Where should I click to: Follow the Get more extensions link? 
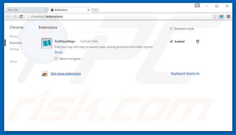(x=66, y=73)
